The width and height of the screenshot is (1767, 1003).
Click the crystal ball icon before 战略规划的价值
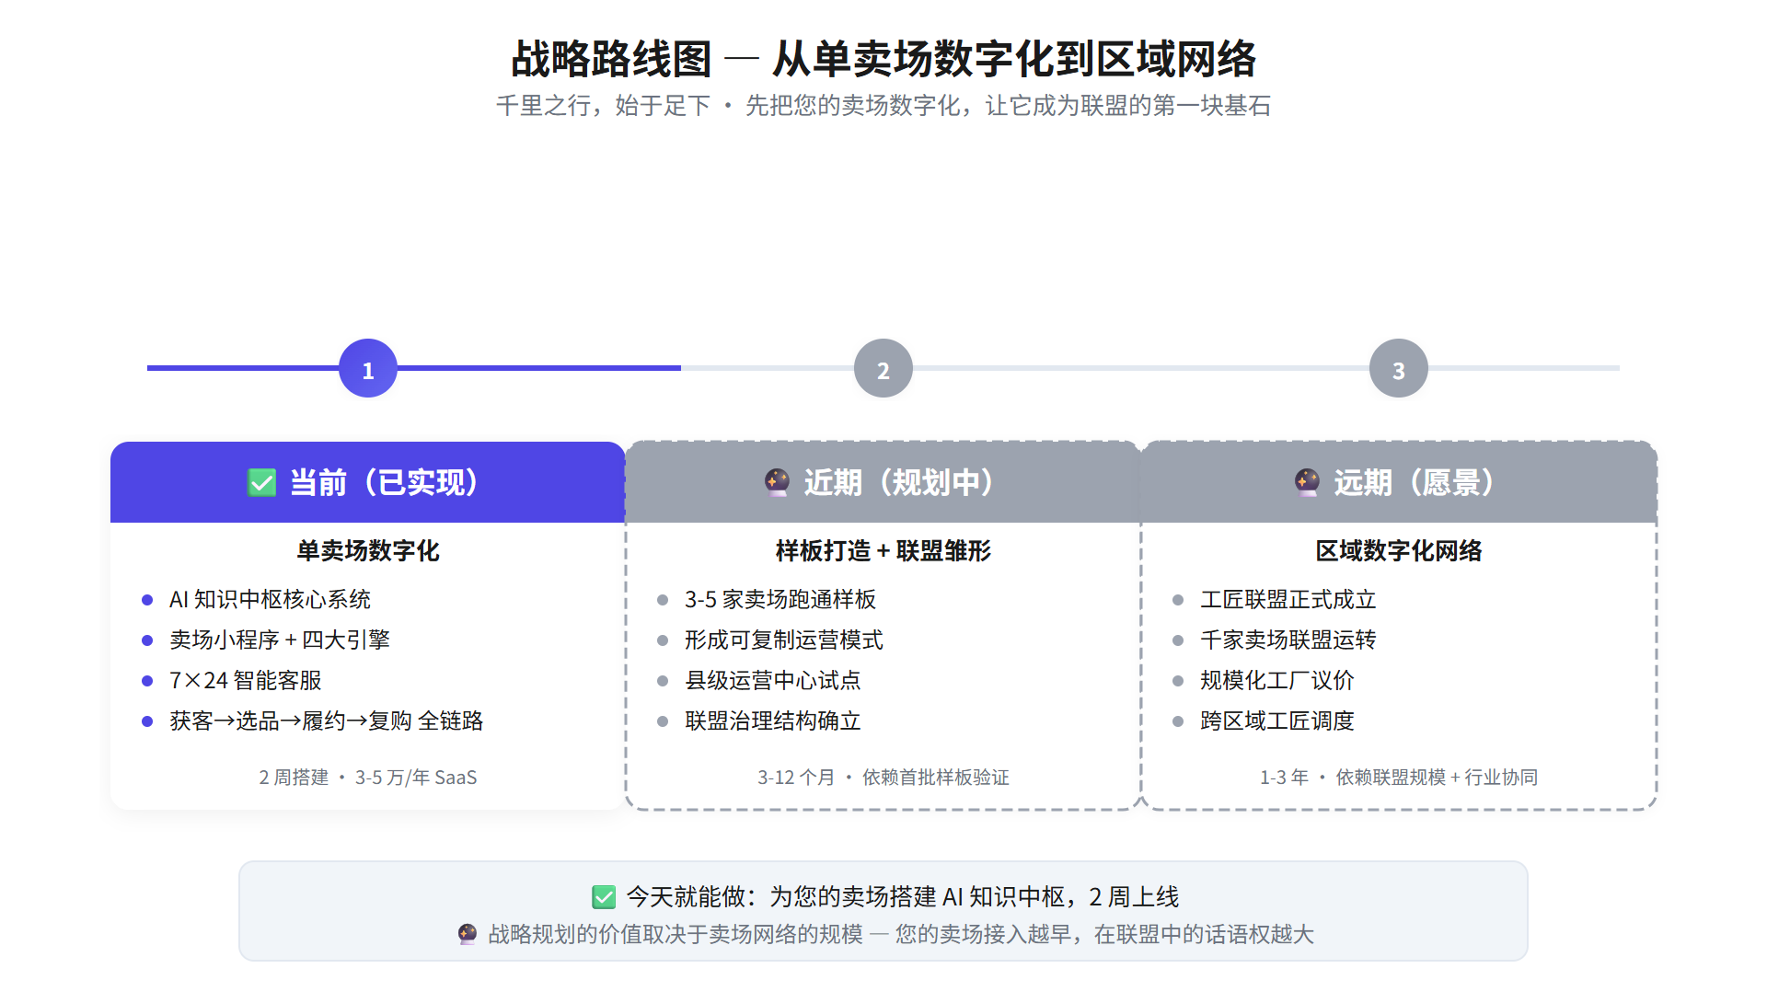click(x=468, y=934)
